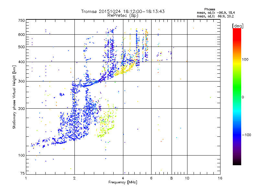Viewport: 259px width, 194px height.
Task: Click the green band of the phase colorbar
Action: click(237, 87)
